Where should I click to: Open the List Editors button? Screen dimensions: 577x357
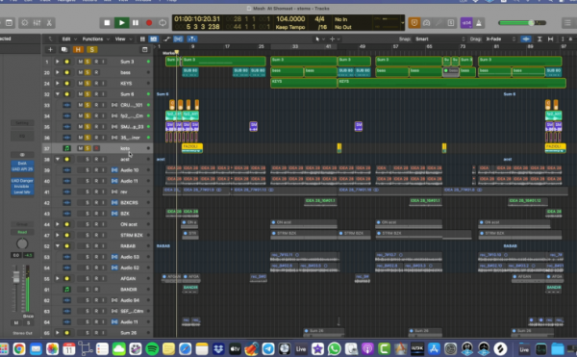click(567, 23)
